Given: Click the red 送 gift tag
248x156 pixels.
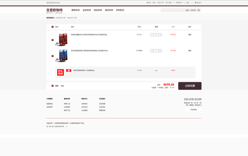Looking at the screenshot, I should [x=69, y=70].
